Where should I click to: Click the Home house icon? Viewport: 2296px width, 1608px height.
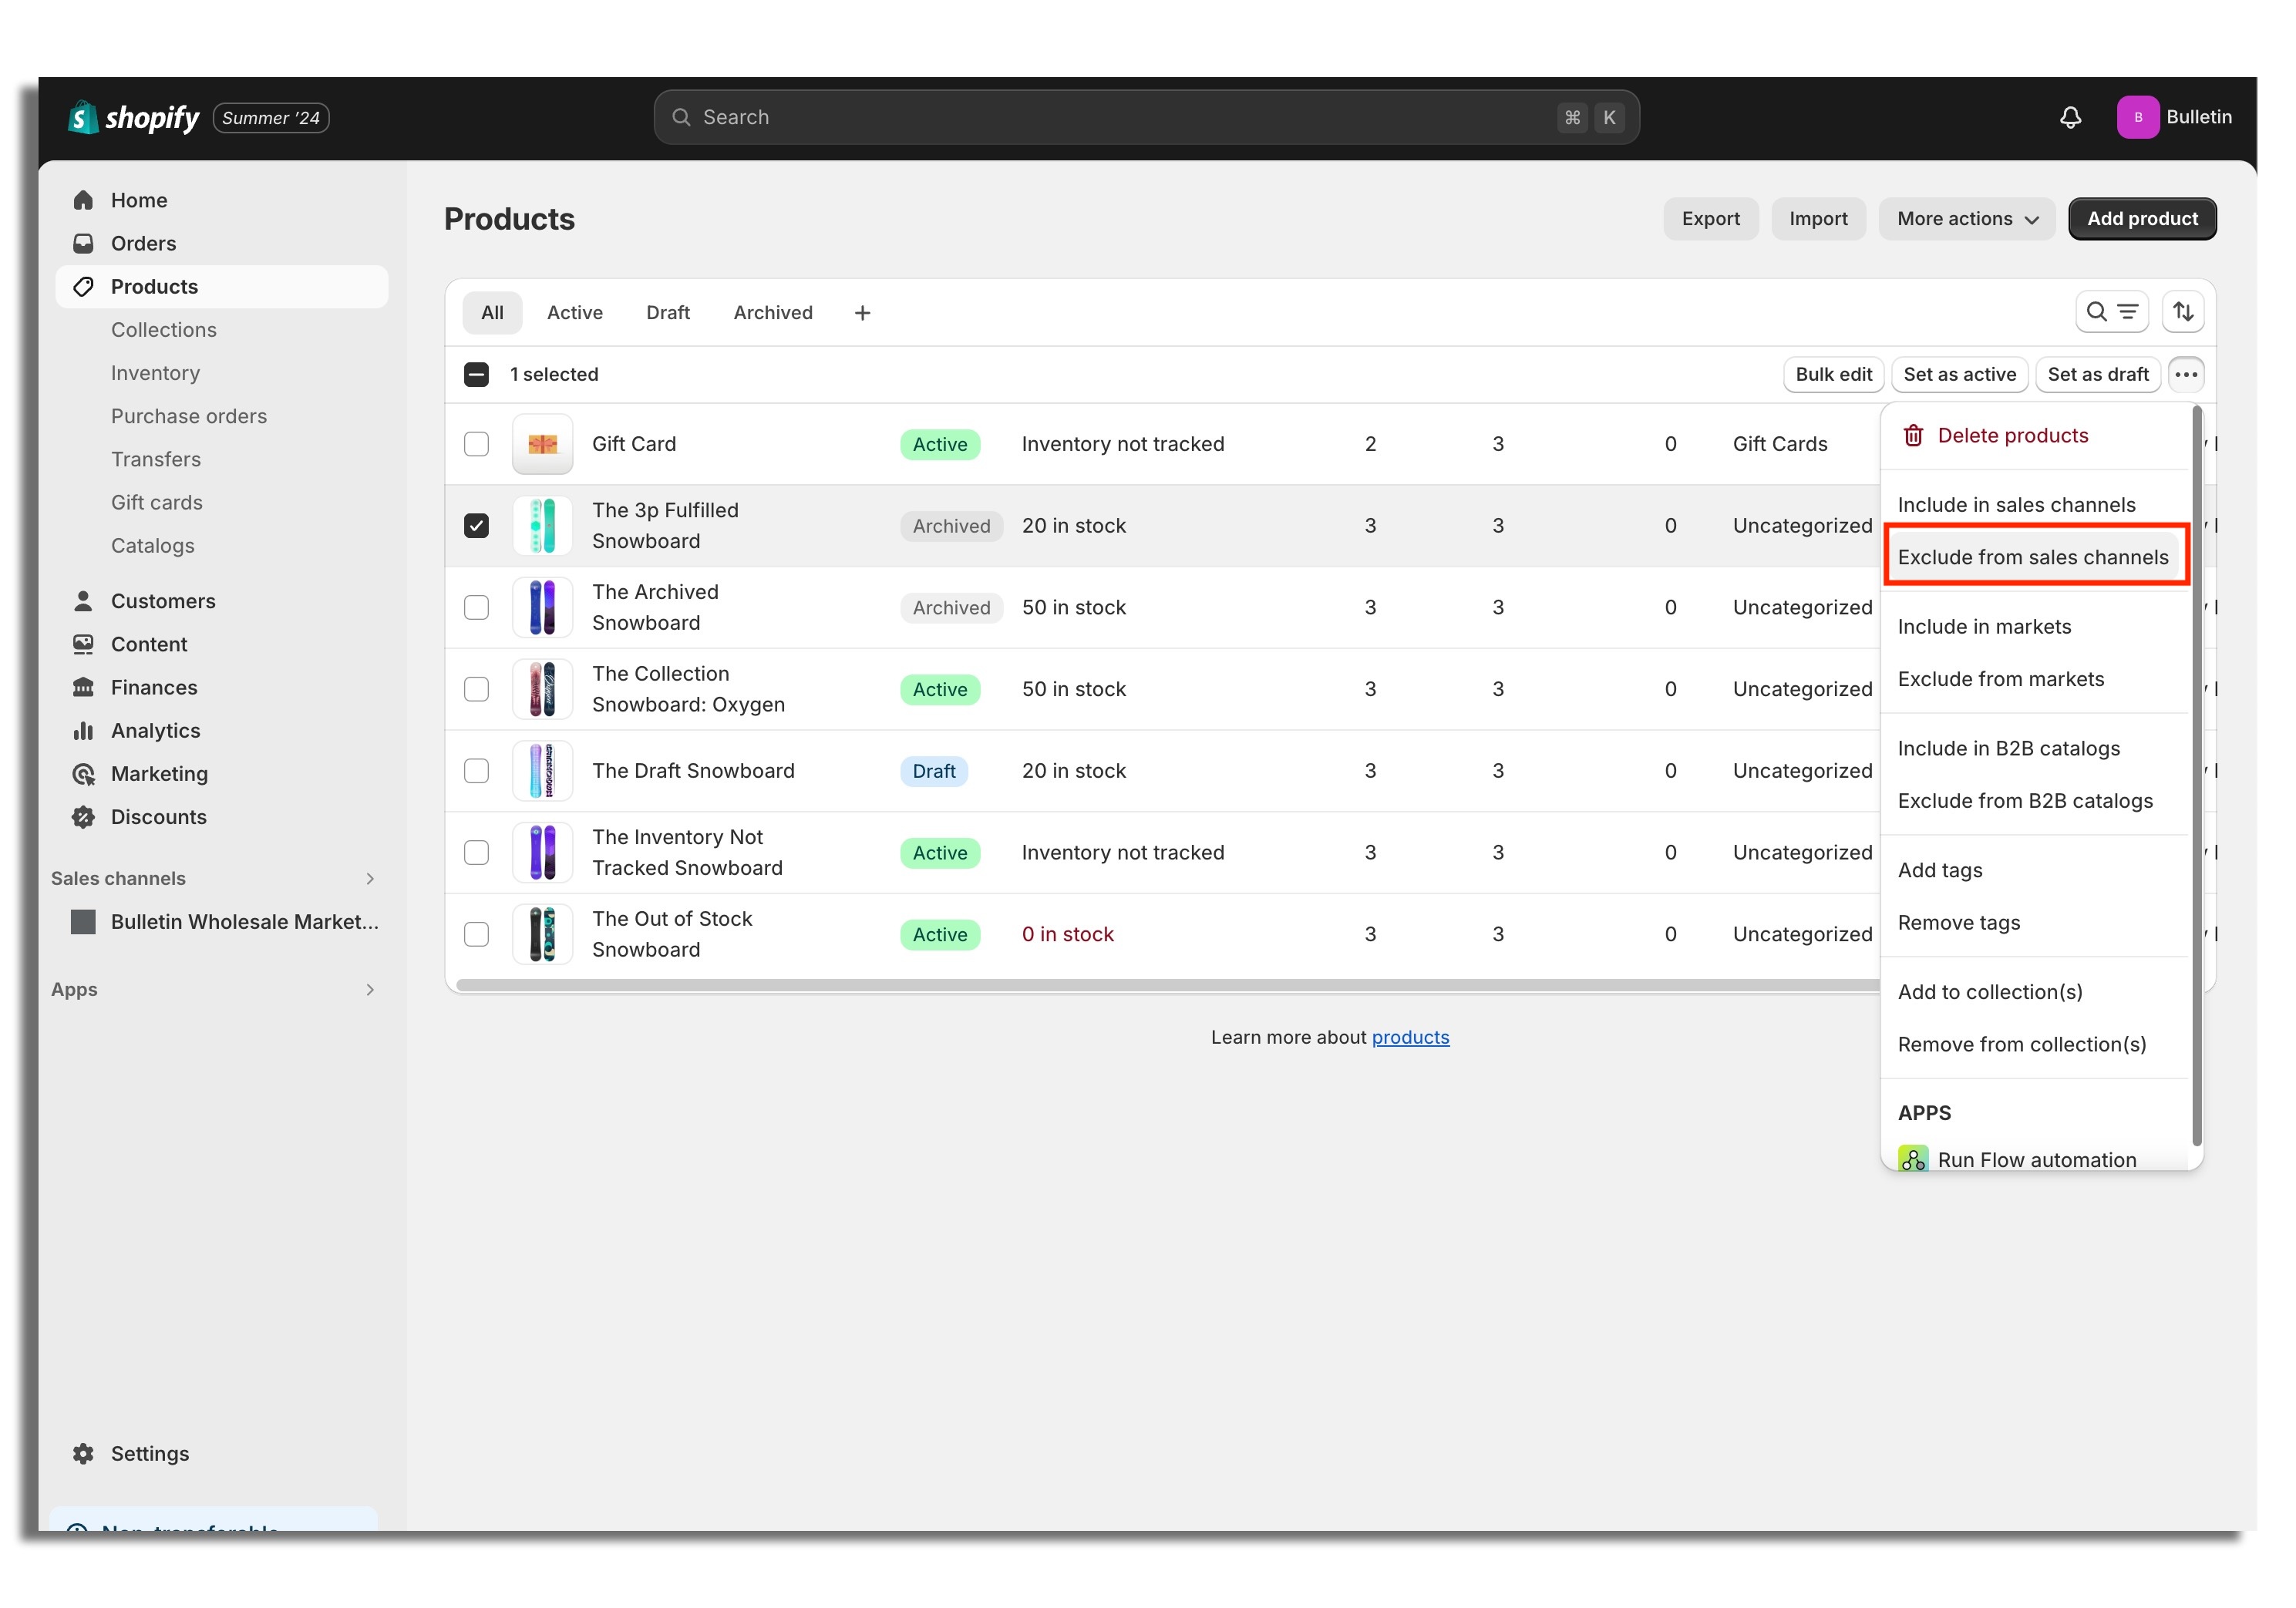pos(83,200)
